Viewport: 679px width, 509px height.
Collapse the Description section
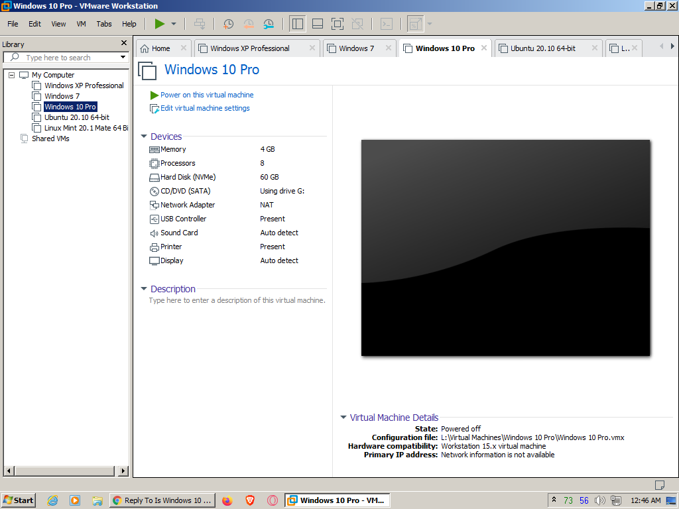click(144, 289)
